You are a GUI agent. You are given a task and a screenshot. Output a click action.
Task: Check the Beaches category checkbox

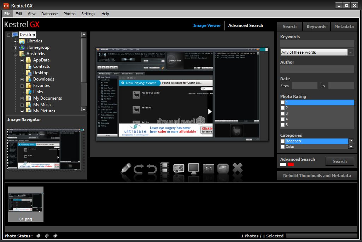pyautogui.click(x=282, y=141)
